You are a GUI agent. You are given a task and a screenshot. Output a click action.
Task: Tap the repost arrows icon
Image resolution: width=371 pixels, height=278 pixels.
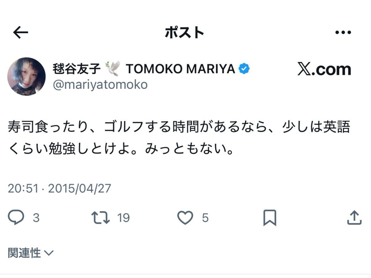(101, 218)
